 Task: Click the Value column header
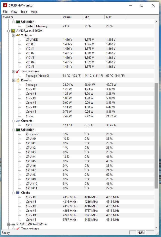click(x=72, y=17)
